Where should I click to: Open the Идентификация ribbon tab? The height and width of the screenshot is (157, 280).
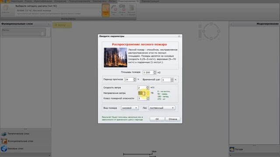pos(43,1)
